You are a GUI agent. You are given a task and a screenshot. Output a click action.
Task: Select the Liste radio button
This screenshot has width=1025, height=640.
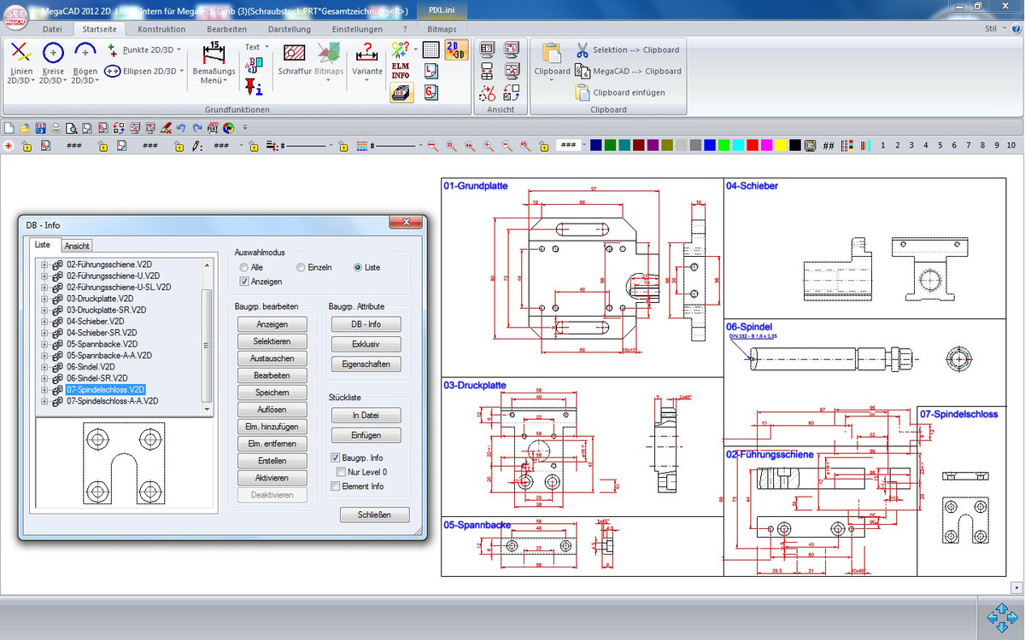[x=358, y=267]
